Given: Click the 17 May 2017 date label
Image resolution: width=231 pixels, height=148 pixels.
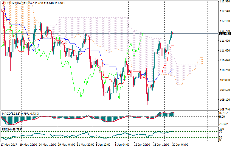Looking at the screenshot, I should (9, 145).
